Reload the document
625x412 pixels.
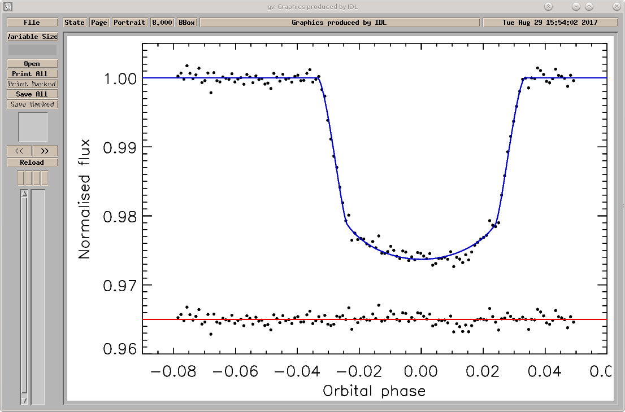point(32,163)
